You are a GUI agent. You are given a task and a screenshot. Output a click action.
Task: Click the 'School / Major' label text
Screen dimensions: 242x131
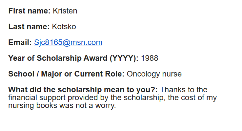coord(35,74)
